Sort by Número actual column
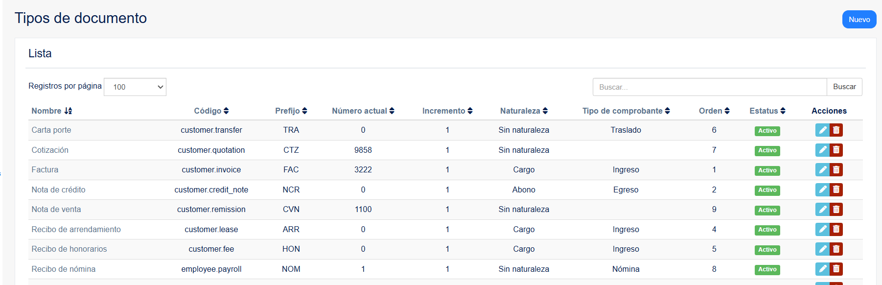The width and height of the screenshot is (882, 285). point(363,111)
